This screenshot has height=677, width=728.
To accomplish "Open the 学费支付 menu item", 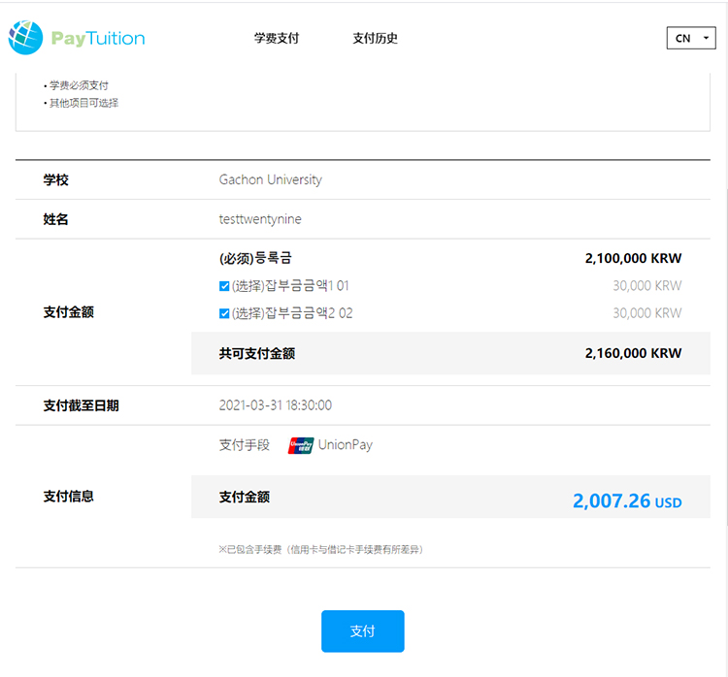I will tap(277, 39).
